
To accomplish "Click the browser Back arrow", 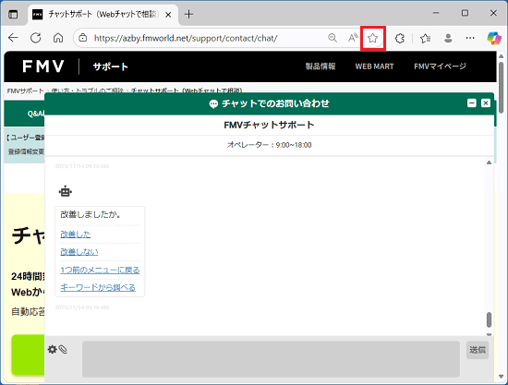I will tap(13, 38).
